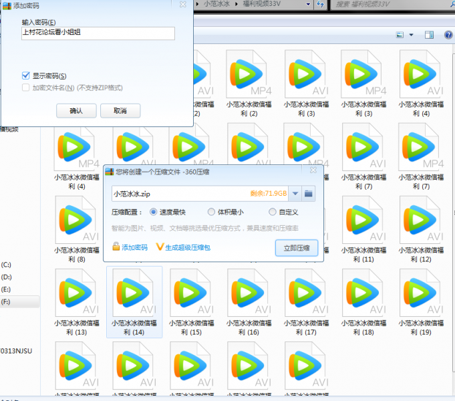Click 福利视频33V breadcrumb in address bar
Screen dimensions: 455x401
click(261, 4)
